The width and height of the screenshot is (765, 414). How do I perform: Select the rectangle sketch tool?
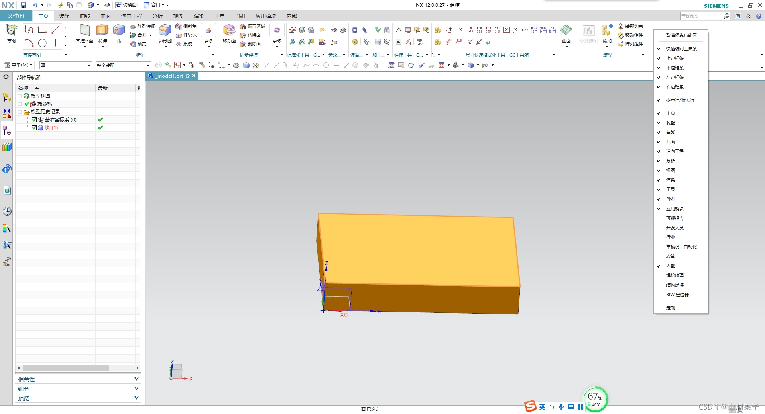click(x=42, y=30)
